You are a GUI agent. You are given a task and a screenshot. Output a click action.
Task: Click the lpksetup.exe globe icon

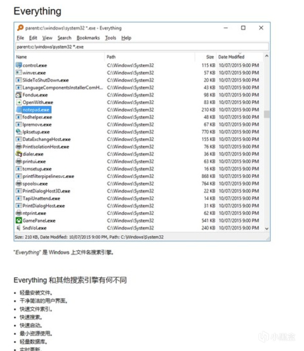19,132
